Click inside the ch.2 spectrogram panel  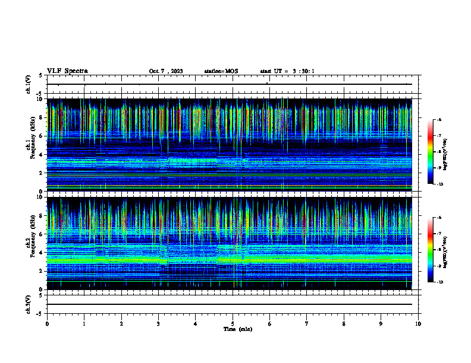[230, 243]
